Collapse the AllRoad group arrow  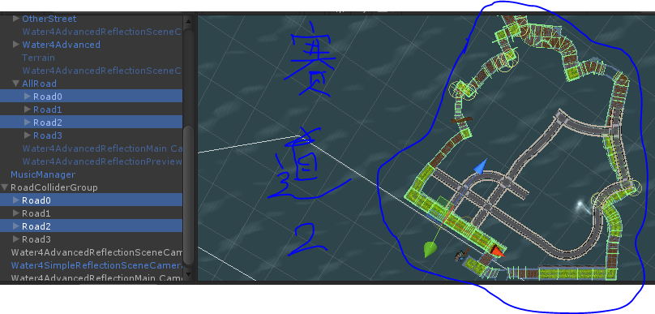pyautogui.click(x=16, y=84)
